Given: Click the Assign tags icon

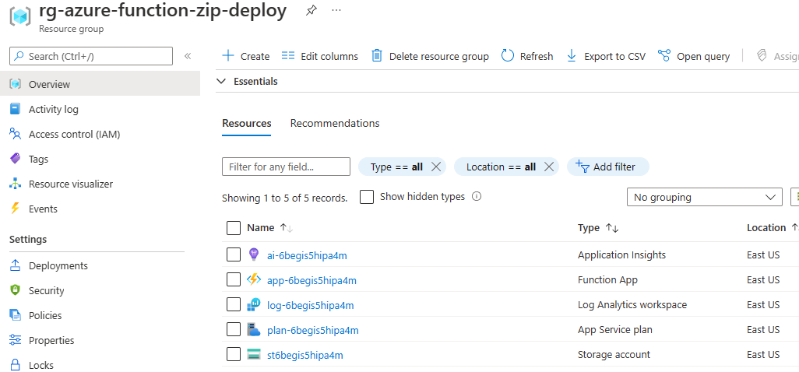Looking at the screenshot, I should (x=762, y=55).
